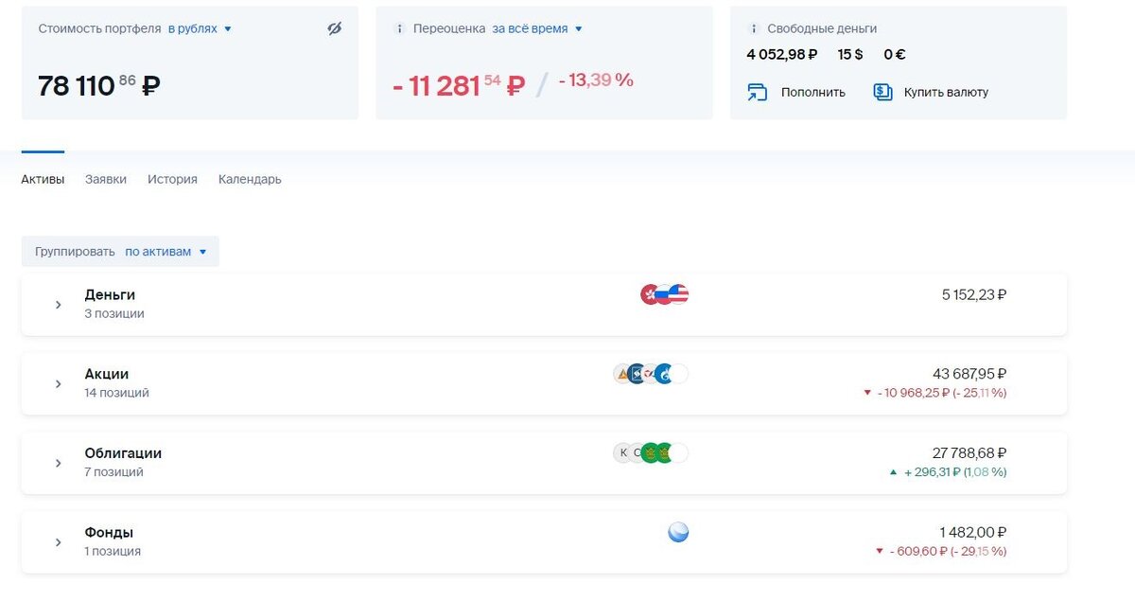Open the Календарь tab
This screenshot has height=601, width=1135.
tap(250, 179)
